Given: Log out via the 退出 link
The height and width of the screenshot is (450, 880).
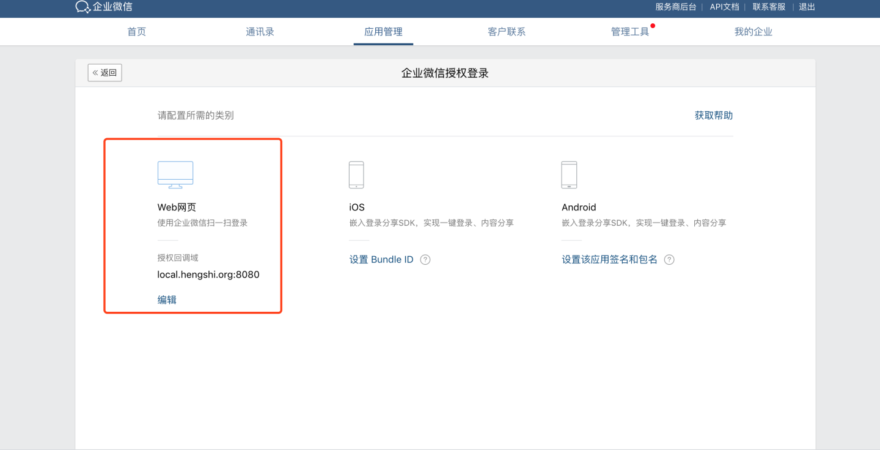Looking at the screenshot, I should coord(807,7).
